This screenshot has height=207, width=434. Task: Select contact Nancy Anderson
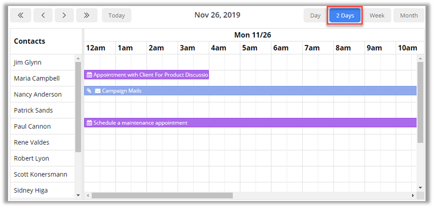click(x=37, y=94)
